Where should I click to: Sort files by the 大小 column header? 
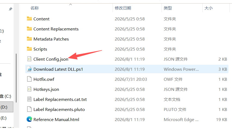(x=208, y=8)
